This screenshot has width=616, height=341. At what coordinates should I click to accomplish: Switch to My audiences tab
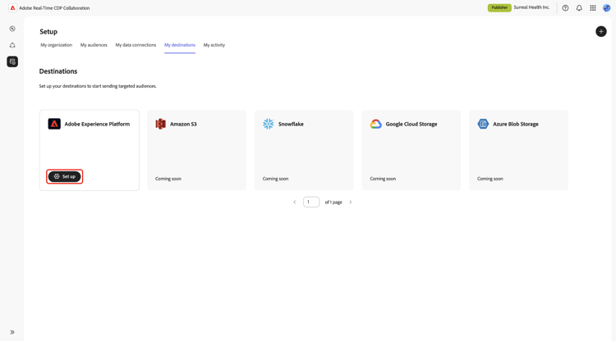point(94,45)
